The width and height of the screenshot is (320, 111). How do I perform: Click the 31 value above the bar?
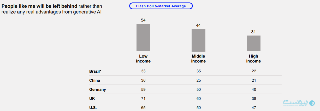(x=253, y=32)
